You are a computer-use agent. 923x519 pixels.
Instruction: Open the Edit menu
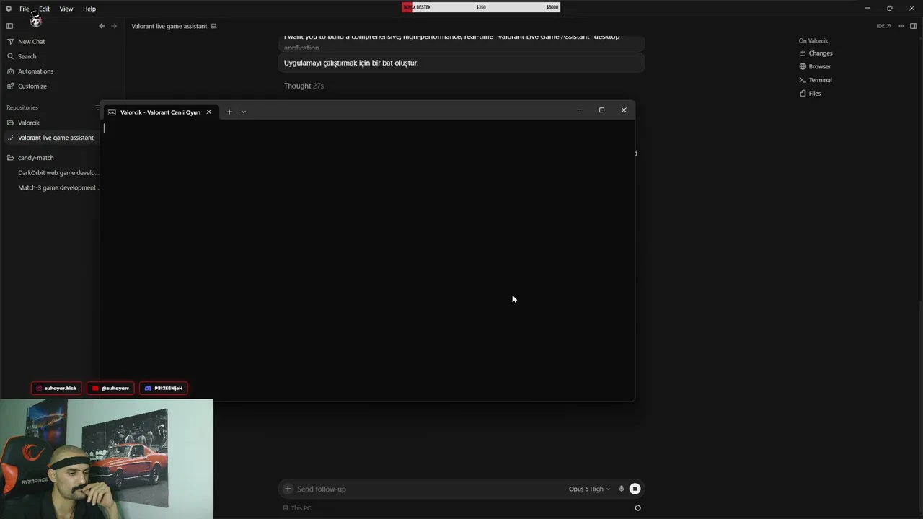[45, 9]
